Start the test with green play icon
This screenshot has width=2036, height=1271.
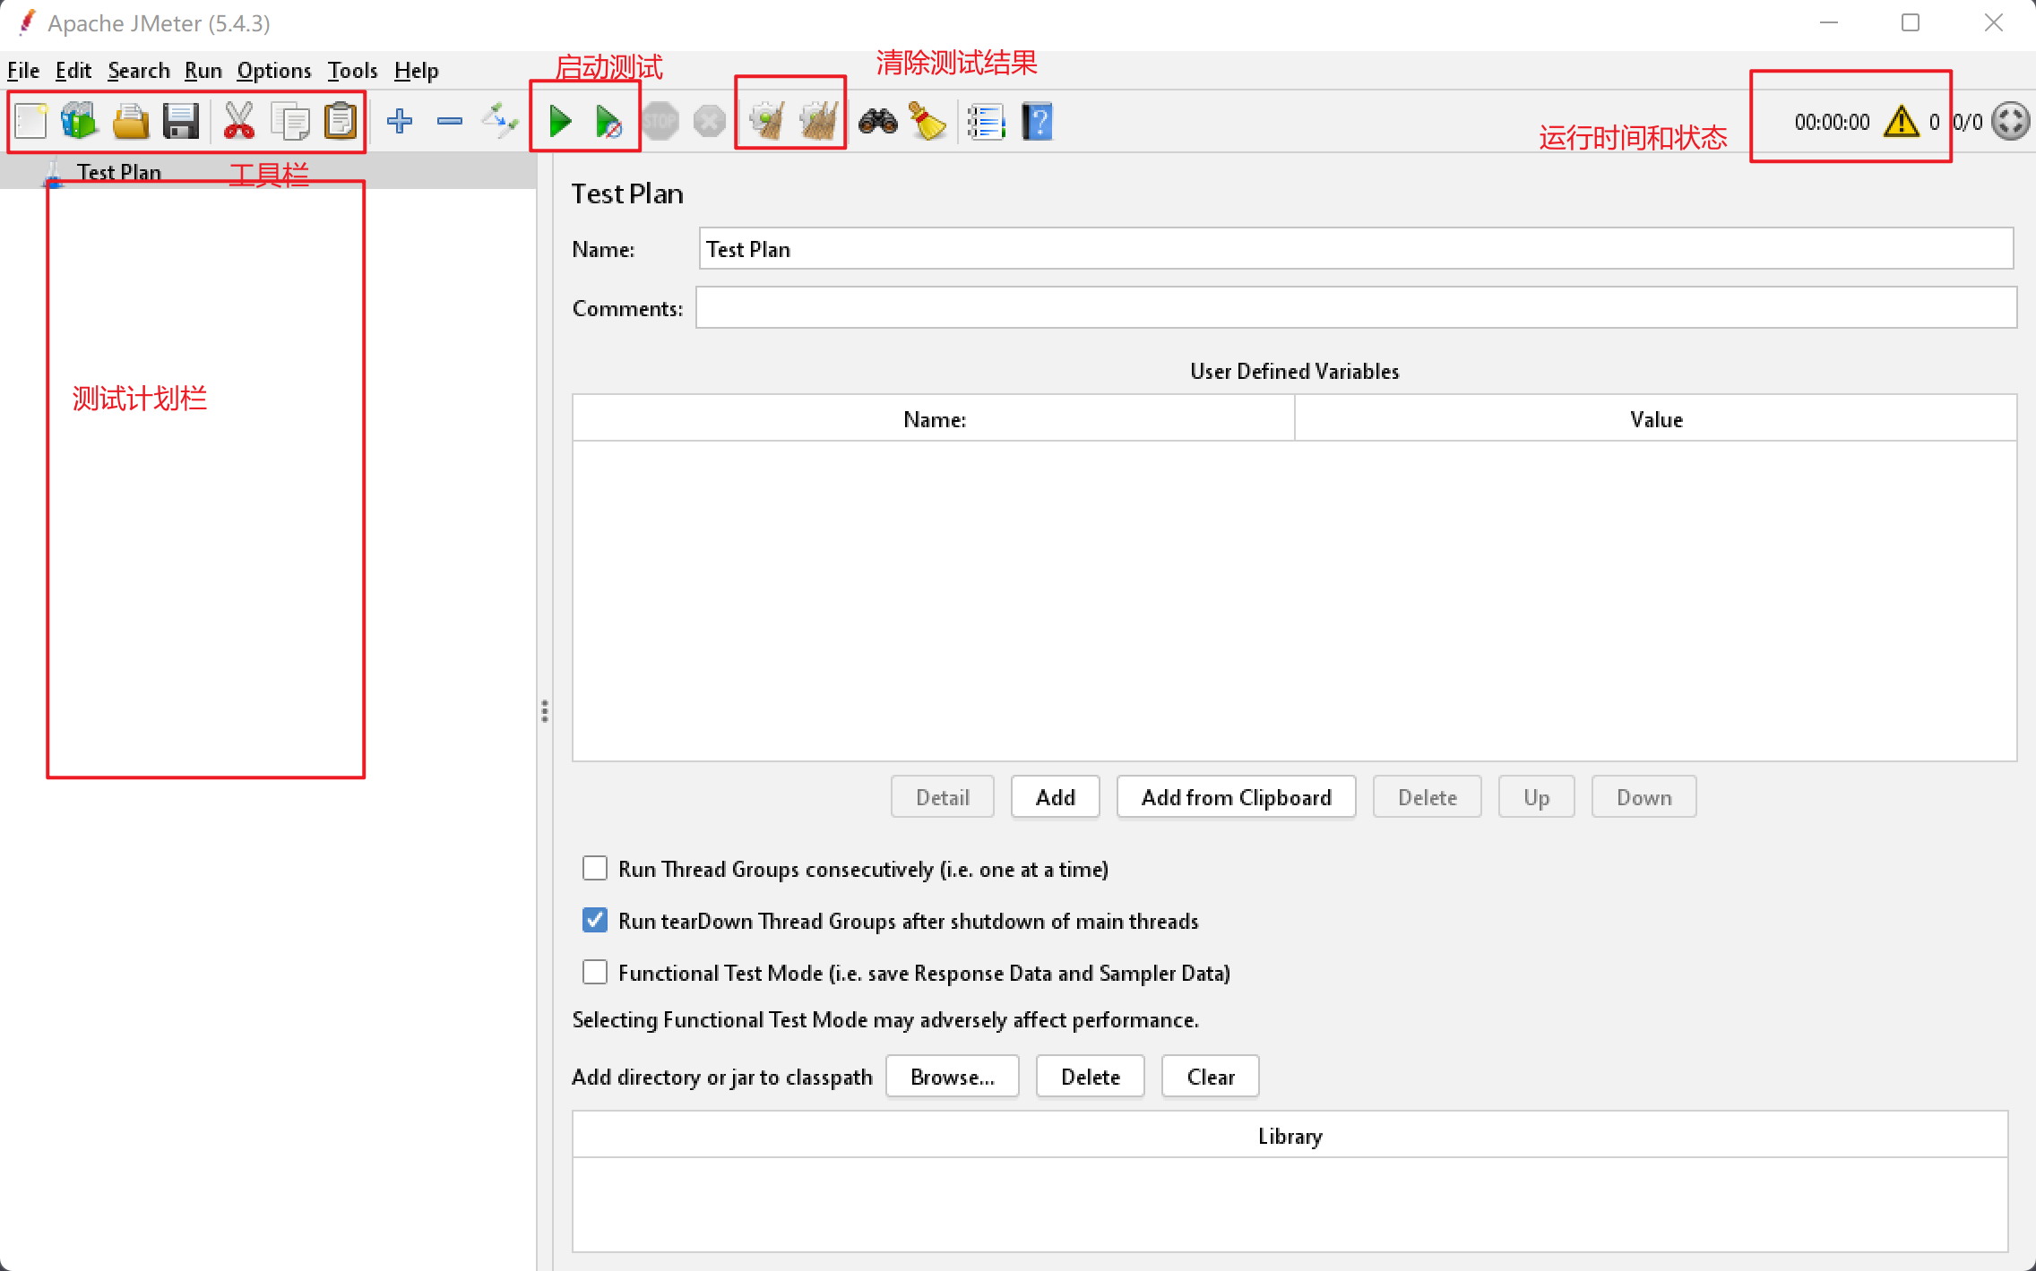click(x=560, y=121)
